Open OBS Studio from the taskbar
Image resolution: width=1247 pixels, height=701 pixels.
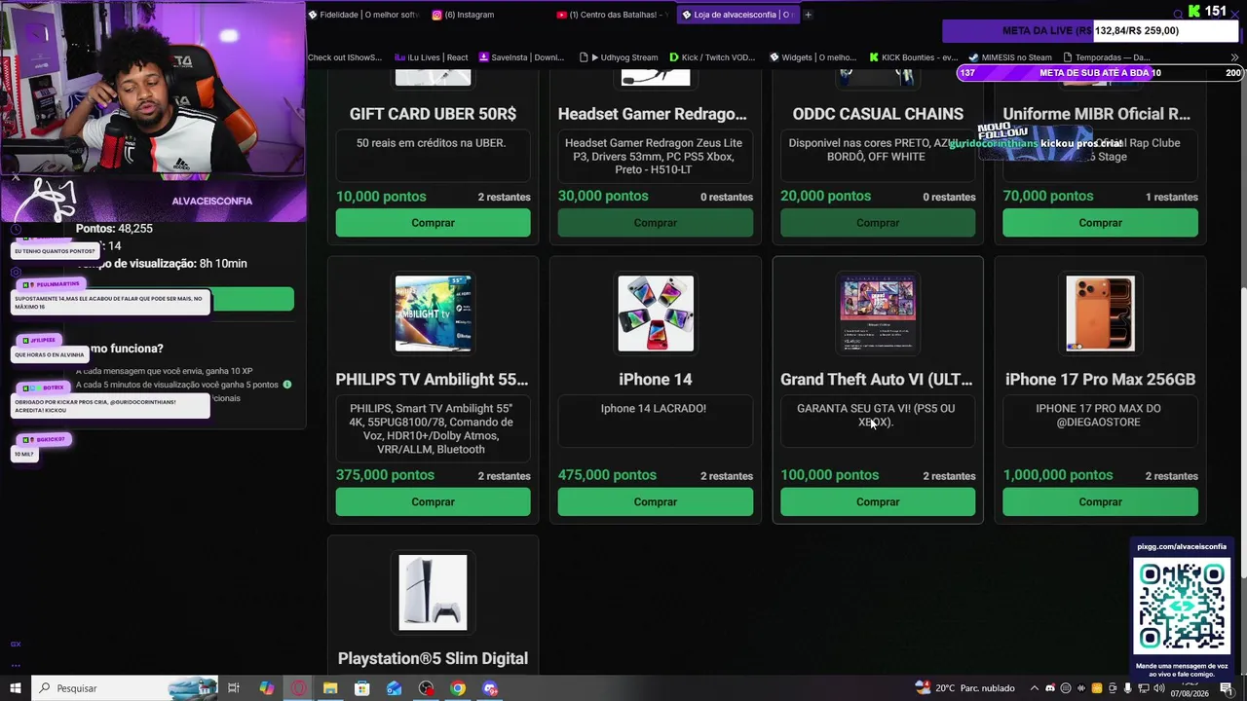[x=427, y=688]
